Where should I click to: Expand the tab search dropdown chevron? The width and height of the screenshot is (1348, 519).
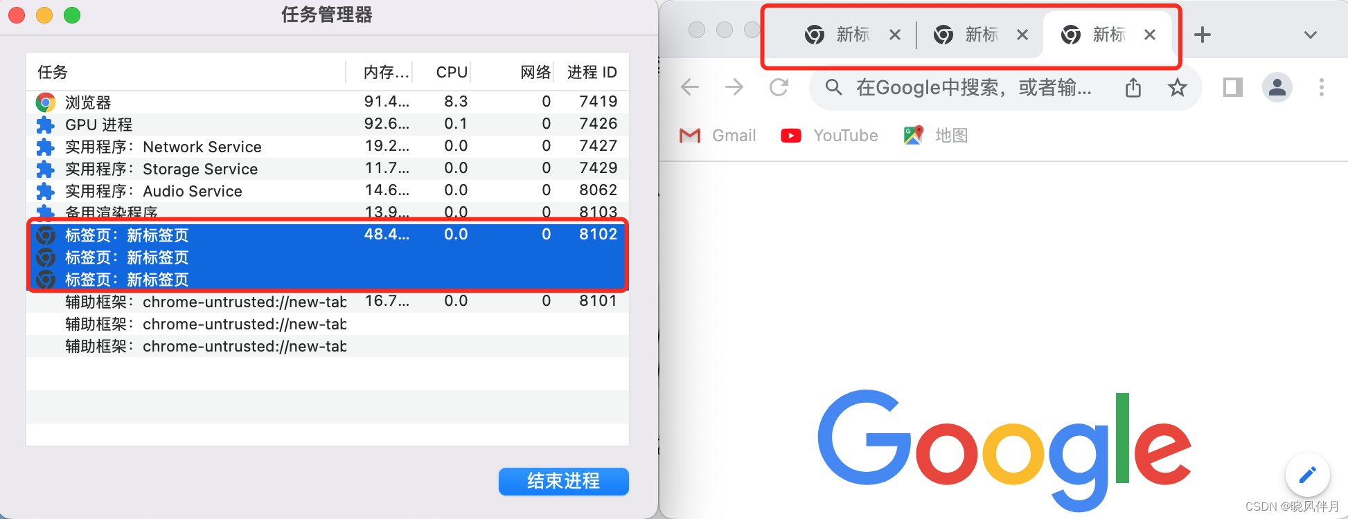1311,35
